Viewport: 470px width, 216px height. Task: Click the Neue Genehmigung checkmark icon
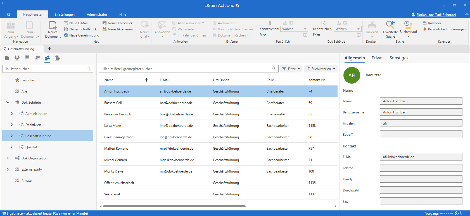66,35
